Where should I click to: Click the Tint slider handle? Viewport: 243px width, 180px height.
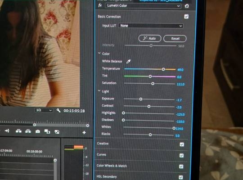(150, 76)
